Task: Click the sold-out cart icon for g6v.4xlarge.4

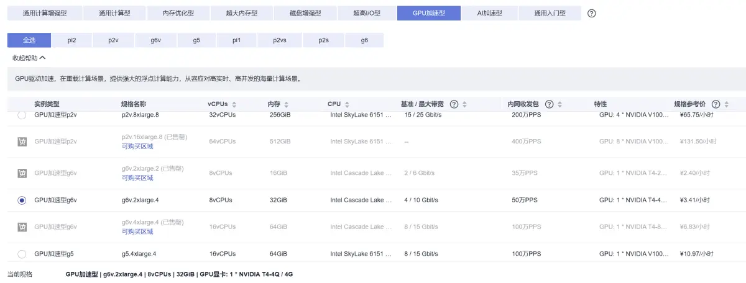Action: click(22, 227)
